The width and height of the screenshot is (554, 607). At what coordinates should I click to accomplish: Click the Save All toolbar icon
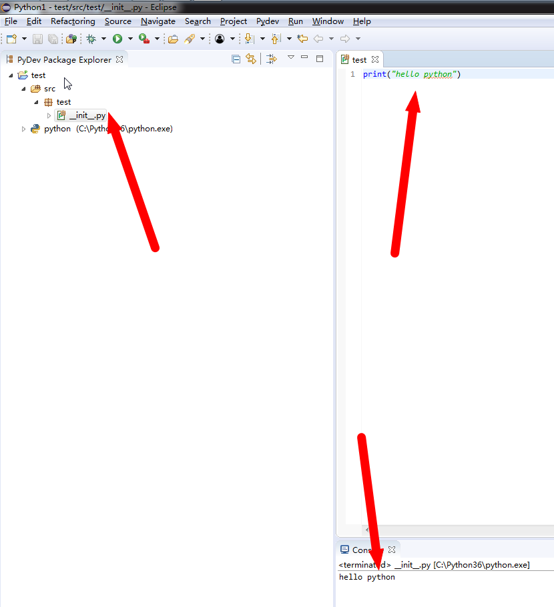[53, 39]
